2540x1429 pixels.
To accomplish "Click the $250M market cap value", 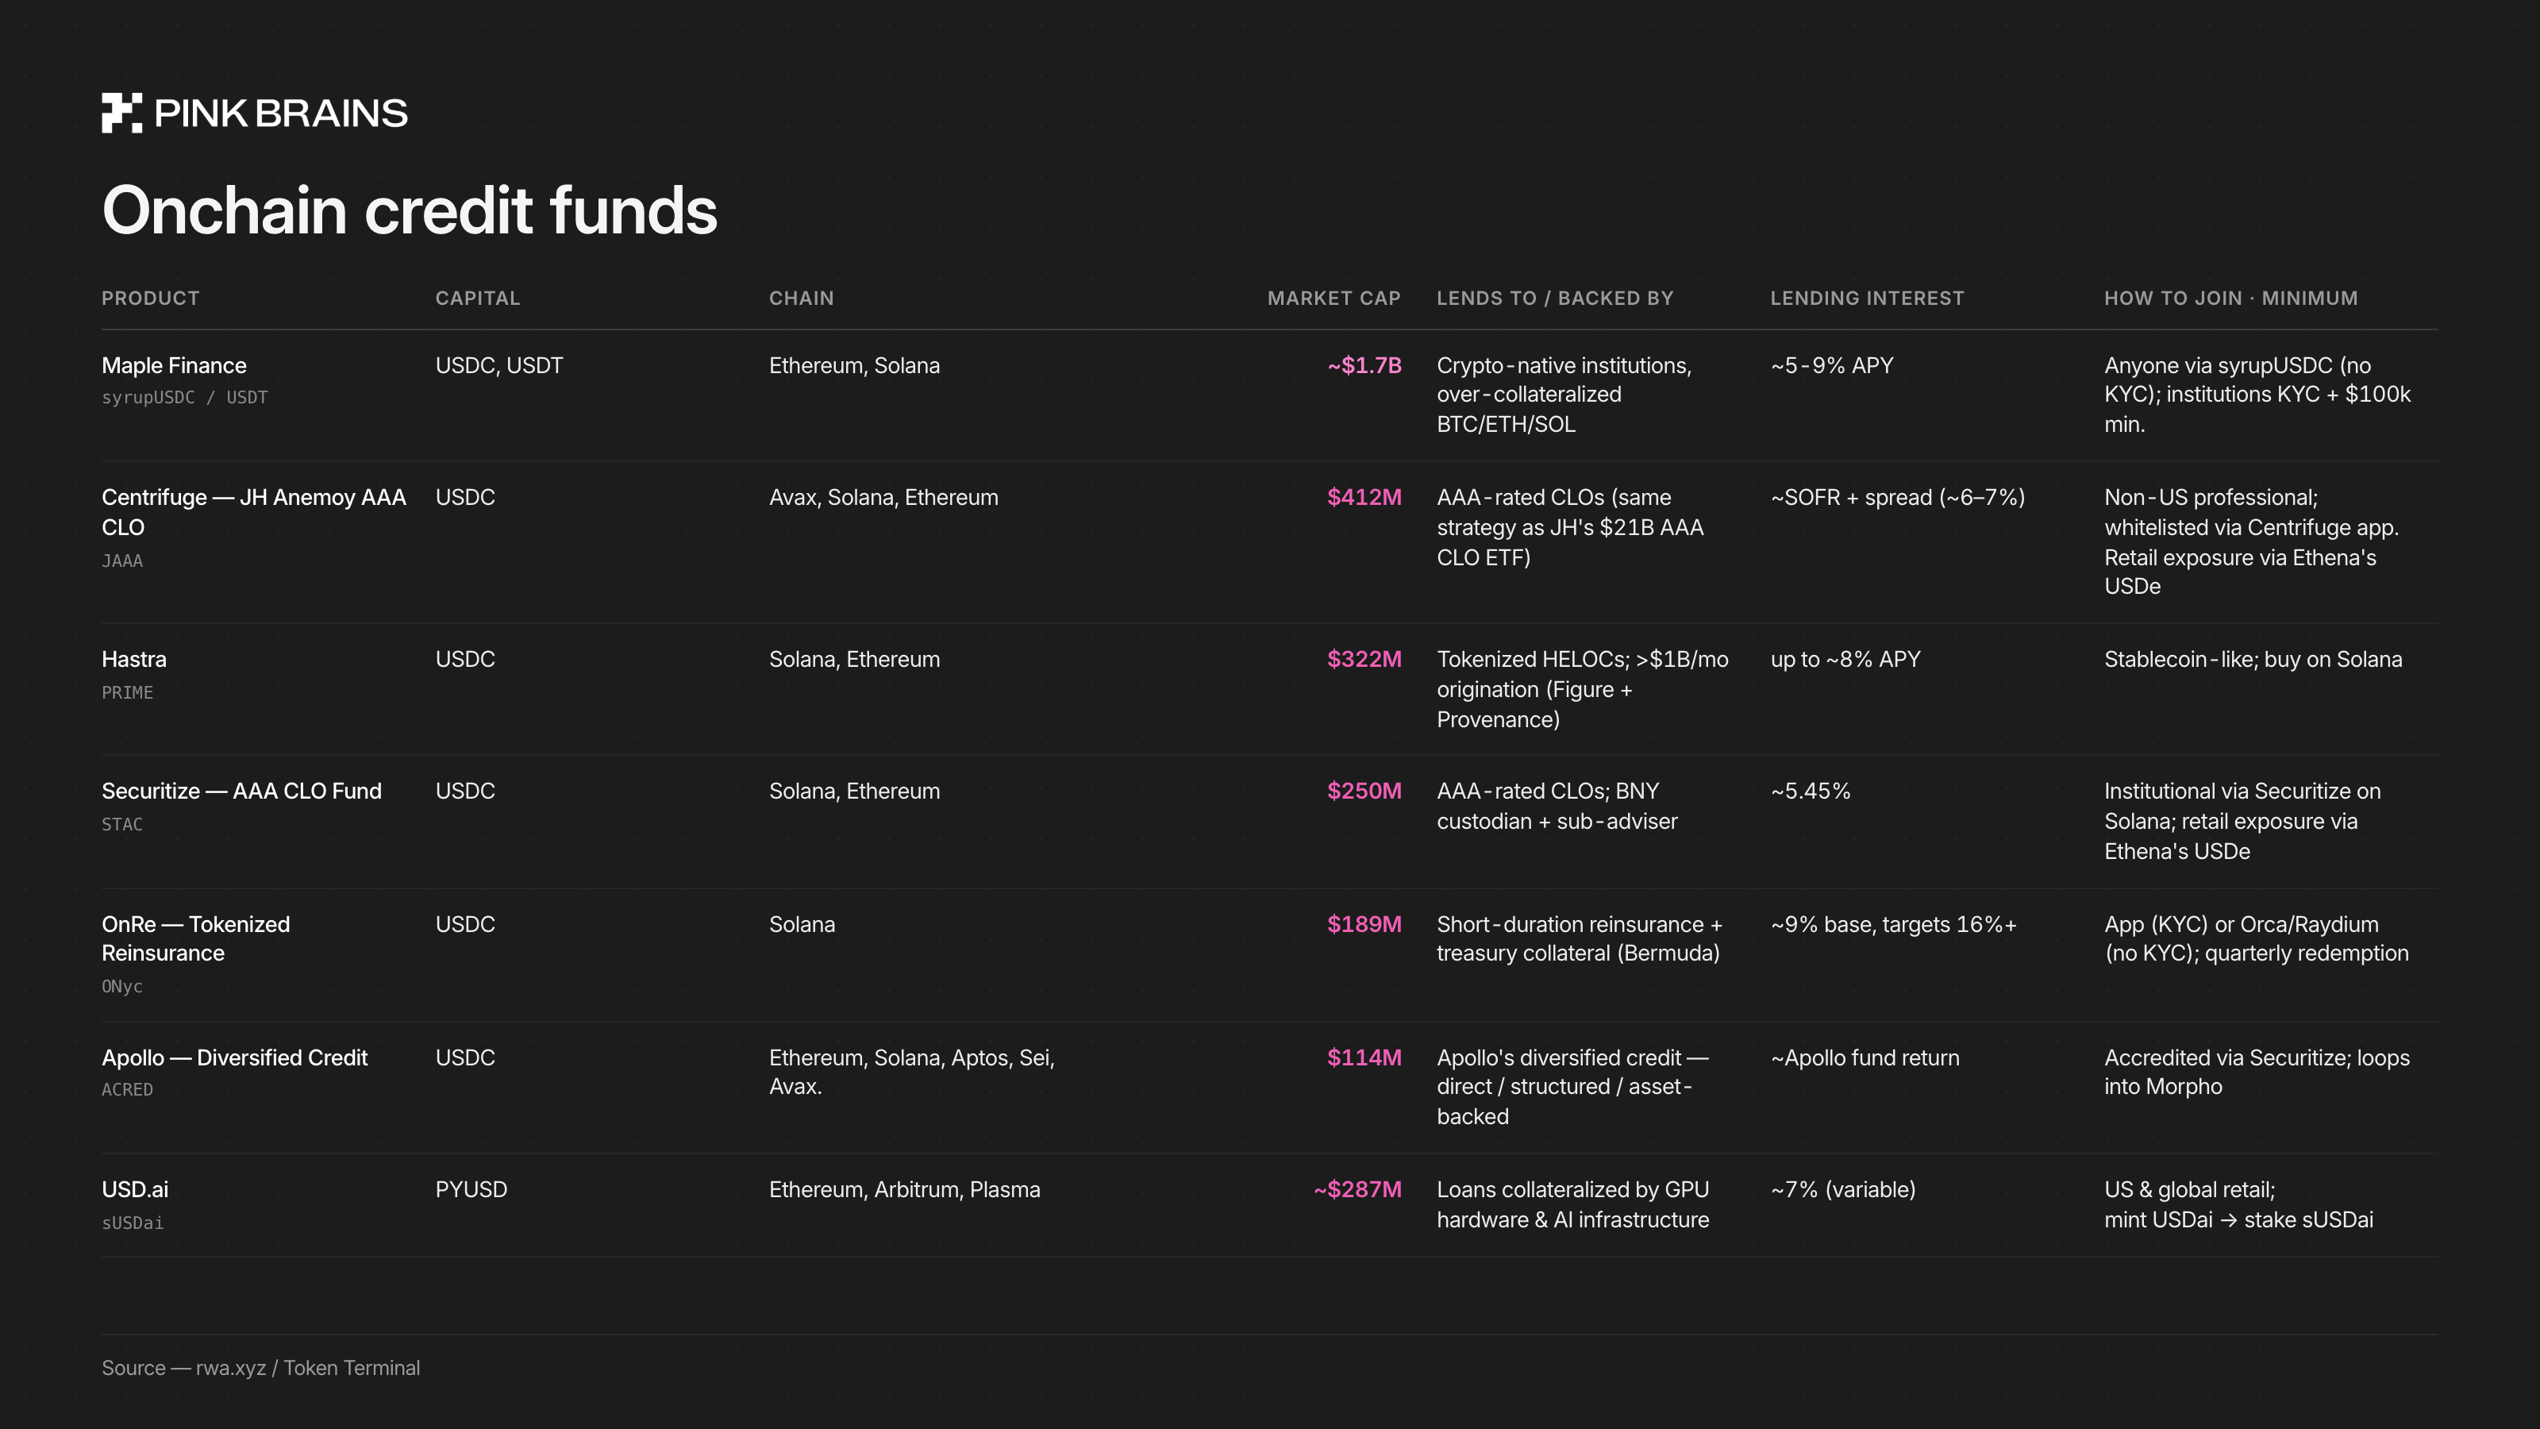I will 1364,791.
